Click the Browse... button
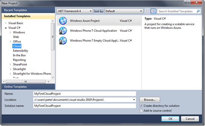This screenshot has height=126, width=205. [150, 100]
